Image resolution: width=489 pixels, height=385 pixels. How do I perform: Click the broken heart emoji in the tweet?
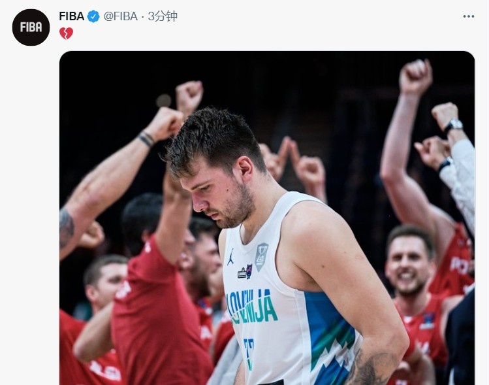(66, 33)
